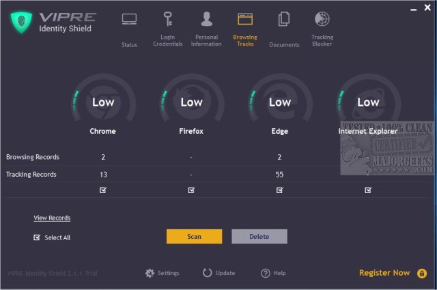This screenshot has height=290, width=437.
Task: Click the VIPRE shield fingerprint logo
Action: pos(21,23)
